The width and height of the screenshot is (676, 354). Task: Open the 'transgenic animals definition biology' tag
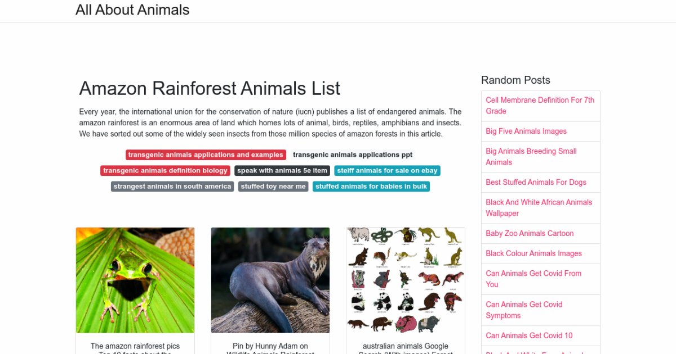tap(165, 171)
